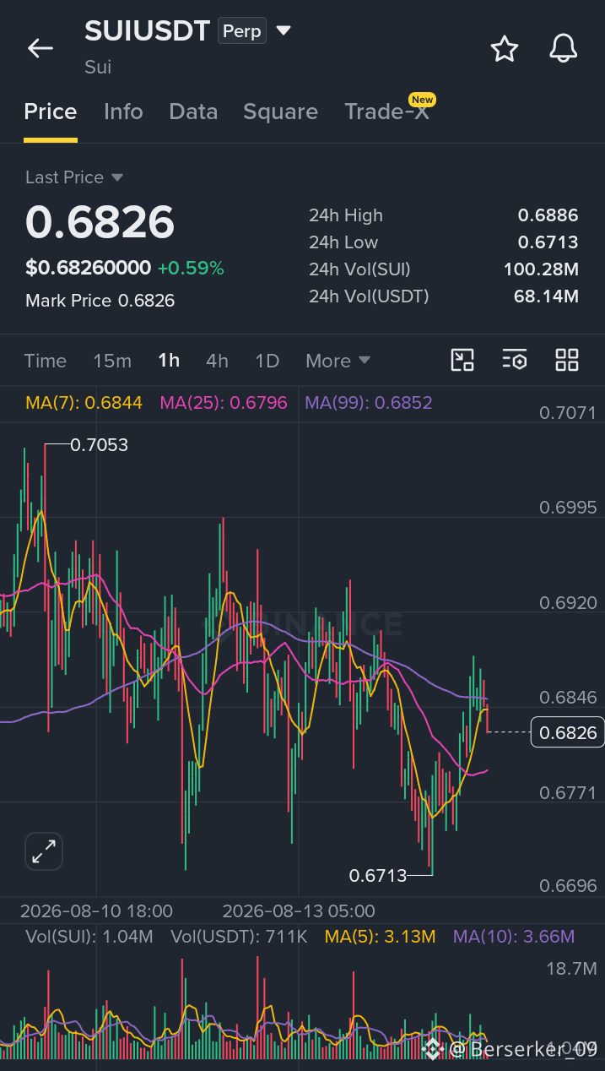Add SUIUSDT to favorites with star icon
605x1071 pixels.
(x=505, y=49)
